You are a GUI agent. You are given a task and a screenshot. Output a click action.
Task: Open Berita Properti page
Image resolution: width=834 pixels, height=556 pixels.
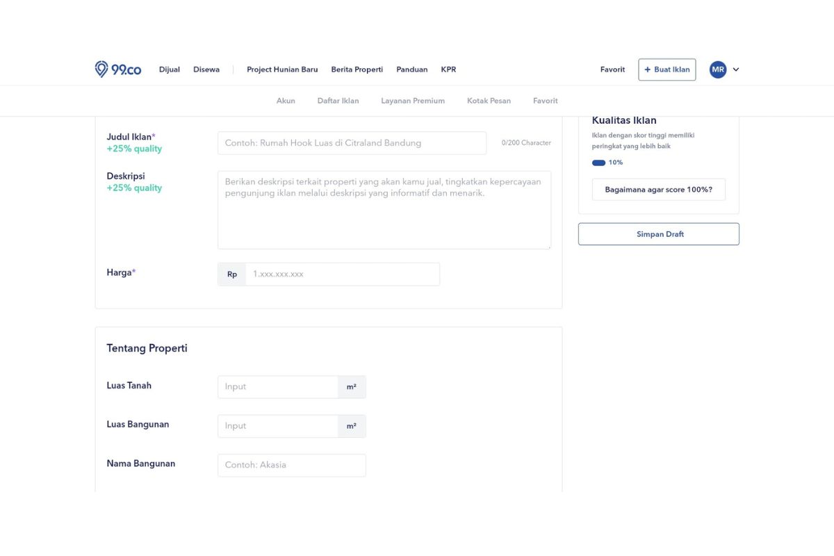click(357, 69)
